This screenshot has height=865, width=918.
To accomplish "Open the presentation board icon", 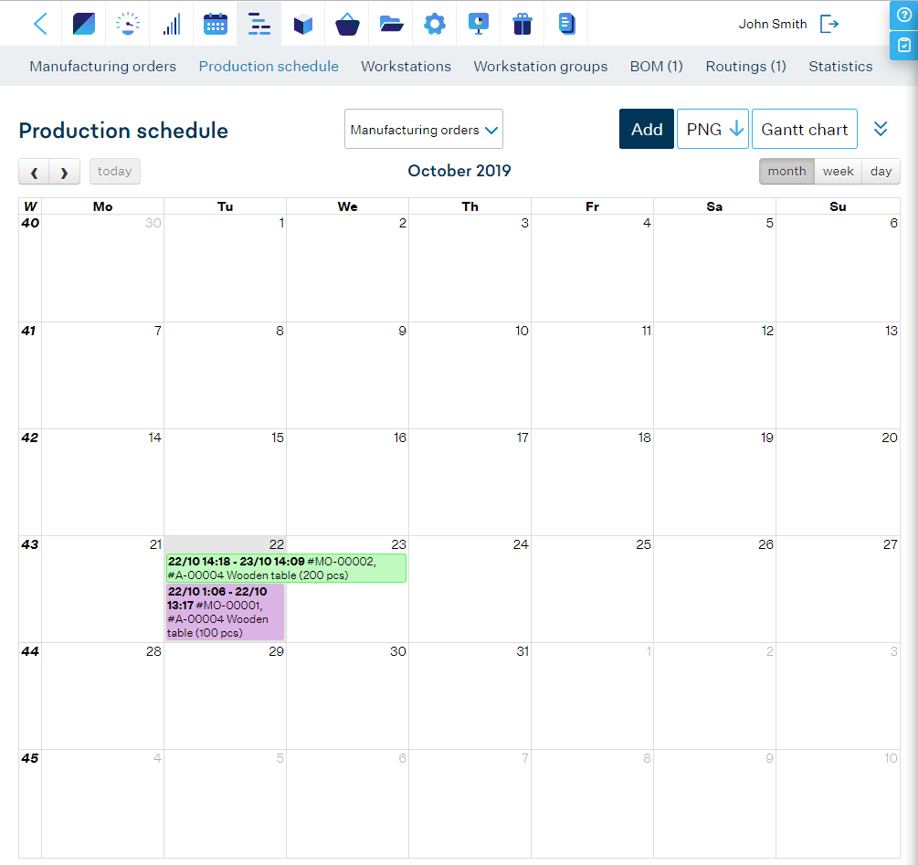I will click(x=479, y=24).
